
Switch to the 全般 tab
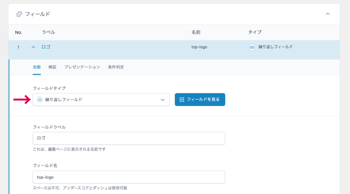(37, 67)
